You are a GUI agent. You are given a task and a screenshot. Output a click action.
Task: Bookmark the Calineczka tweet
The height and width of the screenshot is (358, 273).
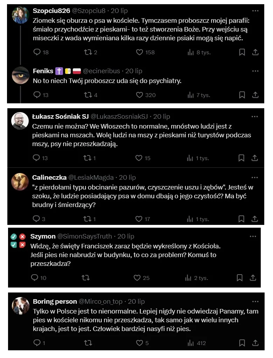(241, 219)
